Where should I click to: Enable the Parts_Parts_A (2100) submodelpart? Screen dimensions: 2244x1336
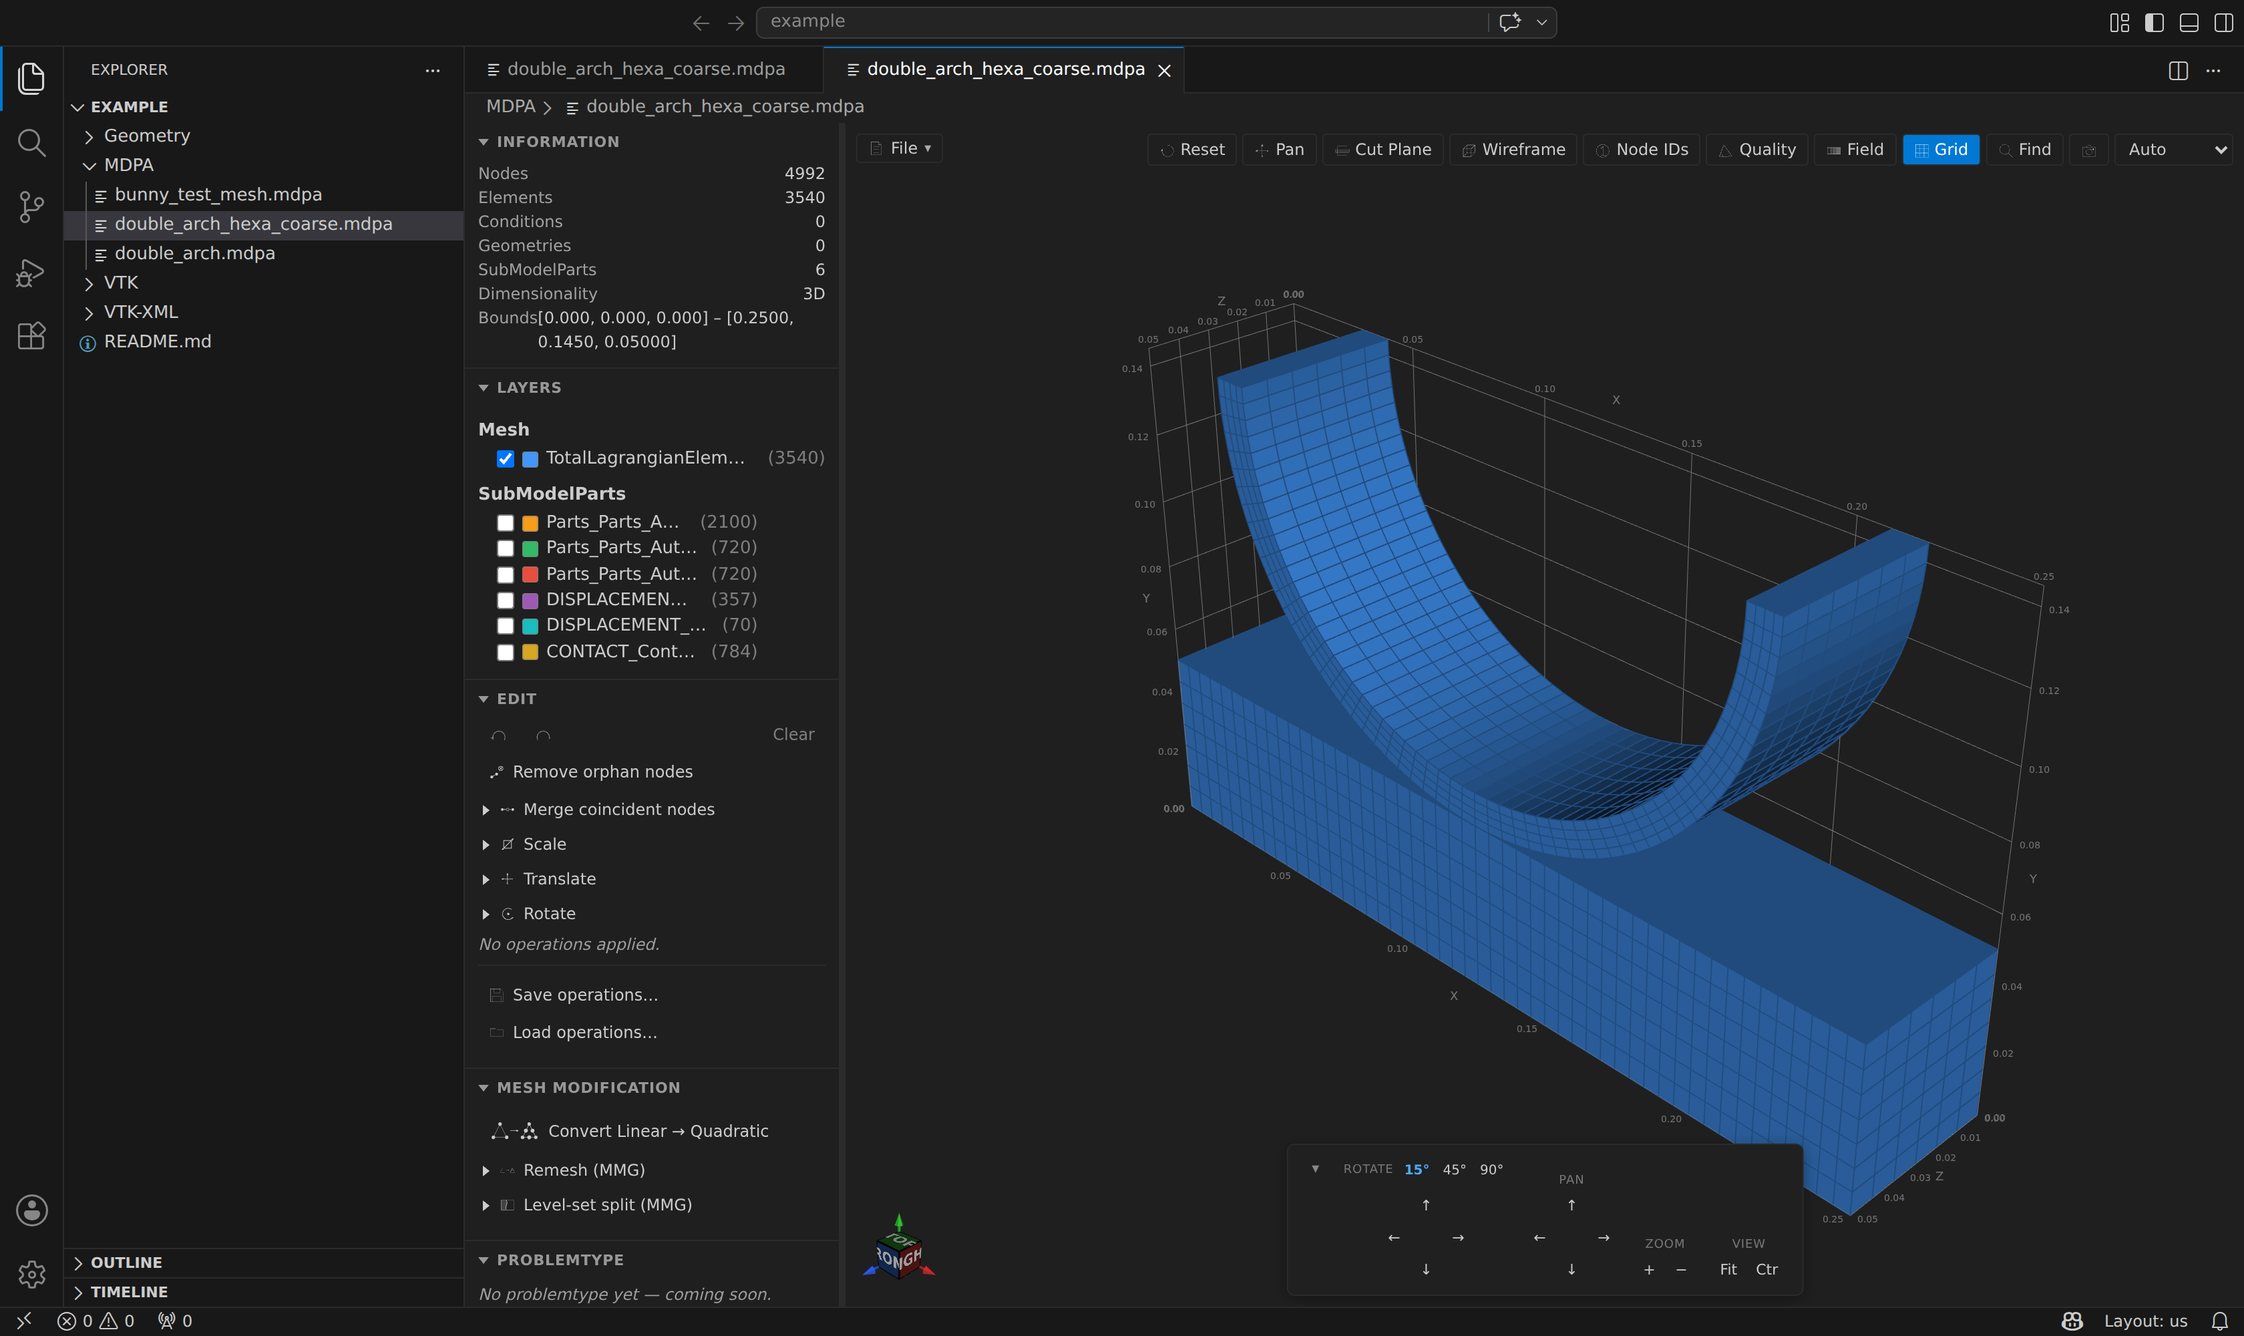(505, 523)
